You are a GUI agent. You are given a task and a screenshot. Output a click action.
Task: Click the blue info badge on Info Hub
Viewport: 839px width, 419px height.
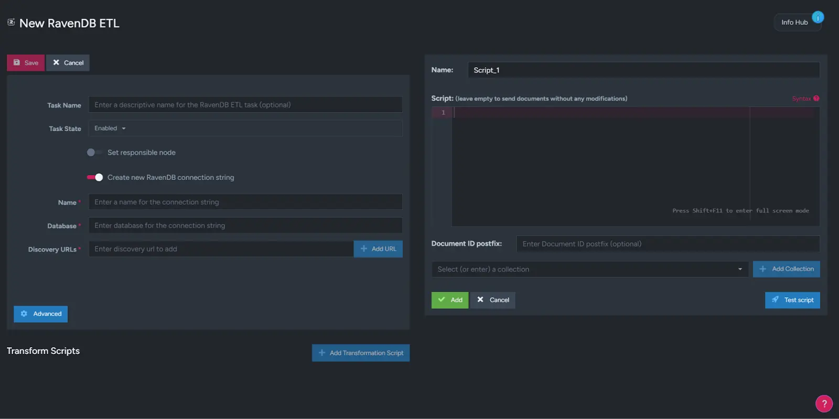click(x=818, y=17)
